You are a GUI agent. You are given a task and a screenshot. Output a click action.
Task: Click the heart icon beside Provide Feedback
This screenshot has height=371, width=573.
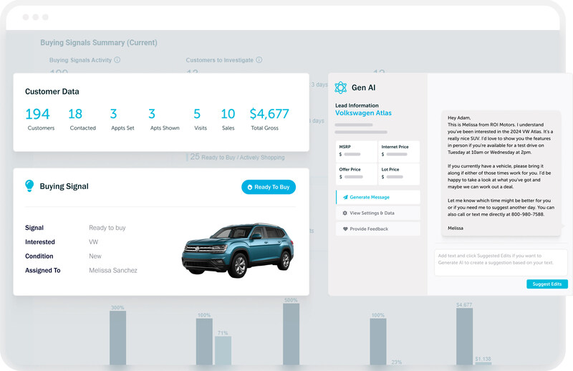tap(345, 229)
